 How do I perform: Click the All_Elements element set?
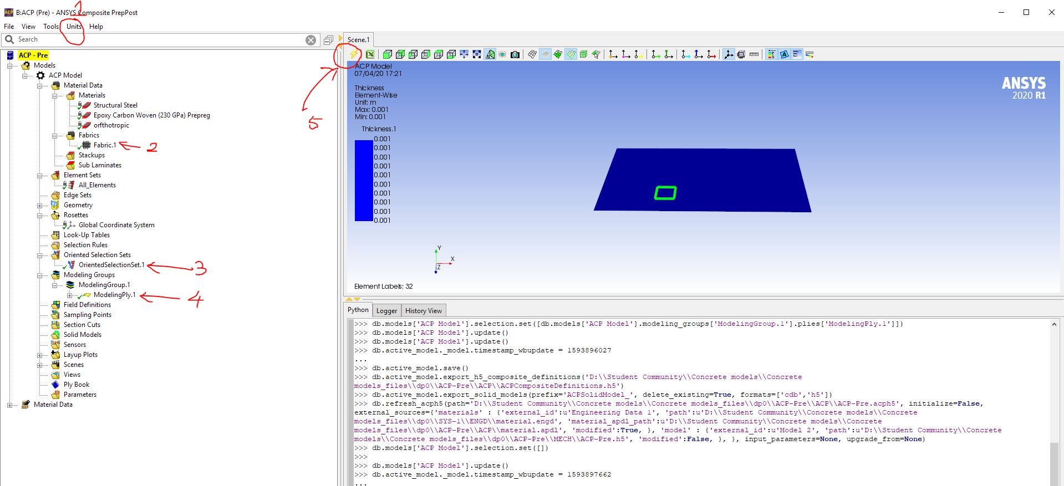(97, 185)
